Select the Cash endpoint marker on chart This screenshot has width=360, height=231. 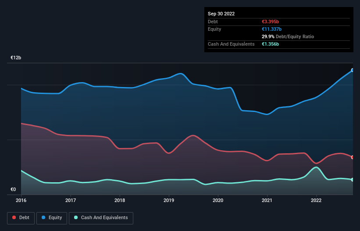tap(353, 180)
